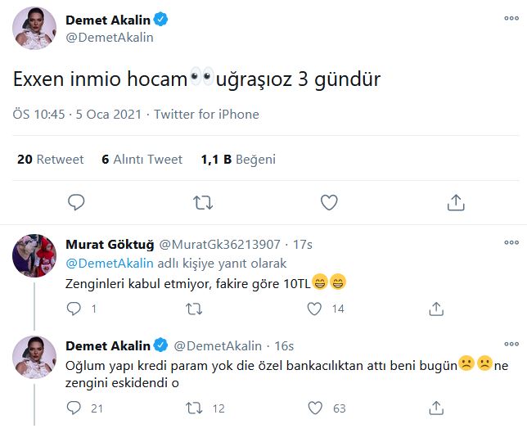
Task: Retweet Demet Akalin's yapı kredi reply
Action: click(x=194, y=407)
